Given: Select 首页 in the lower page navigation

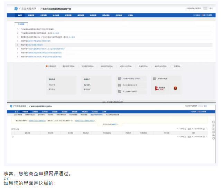Looking at the screenshot, I should tap(16, 112).
